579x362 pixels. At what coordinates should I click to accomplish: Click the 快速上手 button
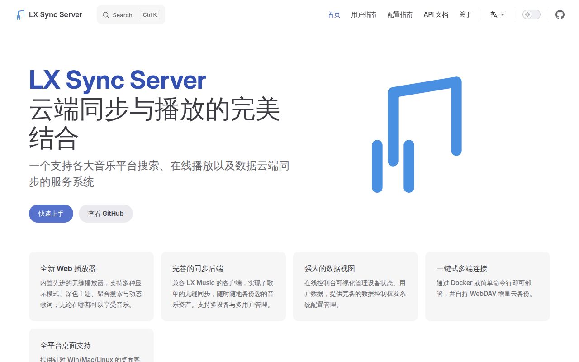click(x=51, y=214)
